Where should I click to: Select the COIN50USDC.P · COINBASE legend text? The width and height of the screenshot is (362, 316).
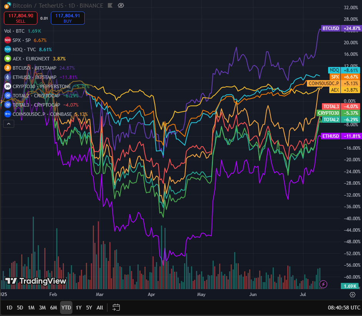pyautogui.click(x=42, y=114)
